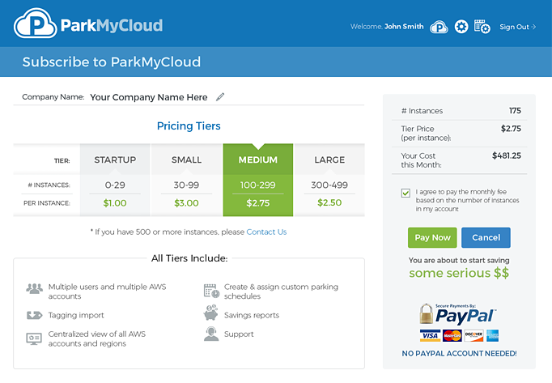Open the parking cloud dashboard icon
Image resolution: width=552 pixels, height=383 pixels.
[x=439, y=27]
